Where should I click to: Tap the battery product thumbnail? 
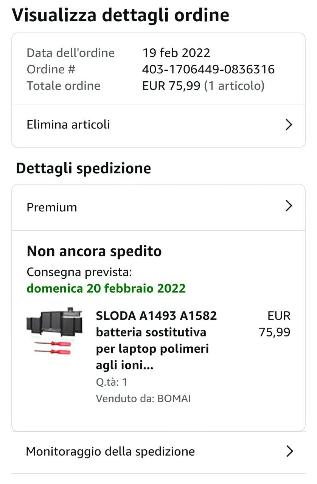(x=54, y=322)
